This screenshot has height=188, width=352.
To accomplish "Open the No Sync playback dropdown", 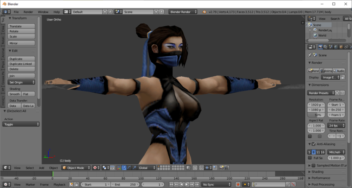I will pos(216,184).
